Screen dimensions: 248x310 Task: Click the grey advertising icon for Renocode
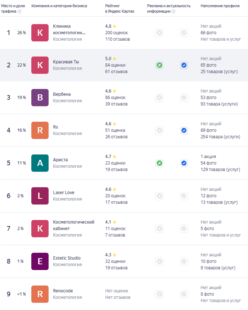coord(159,294)
